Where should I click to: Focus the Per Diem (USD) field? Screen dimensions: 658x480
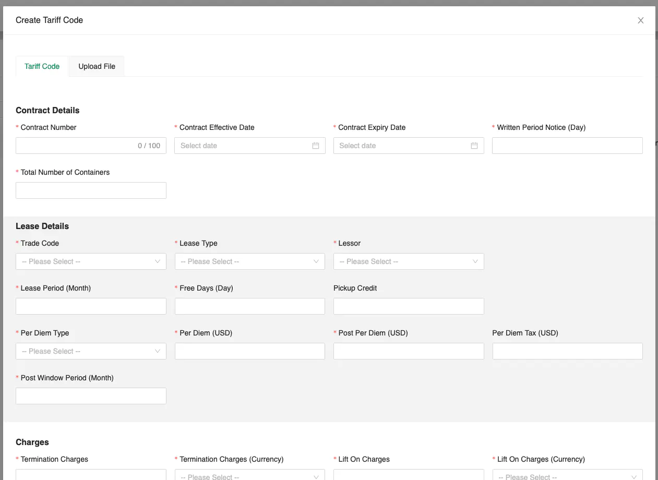(x=249, y=351)
